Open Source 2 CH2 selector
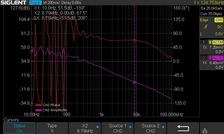The image size is (224, 134). 150,128
